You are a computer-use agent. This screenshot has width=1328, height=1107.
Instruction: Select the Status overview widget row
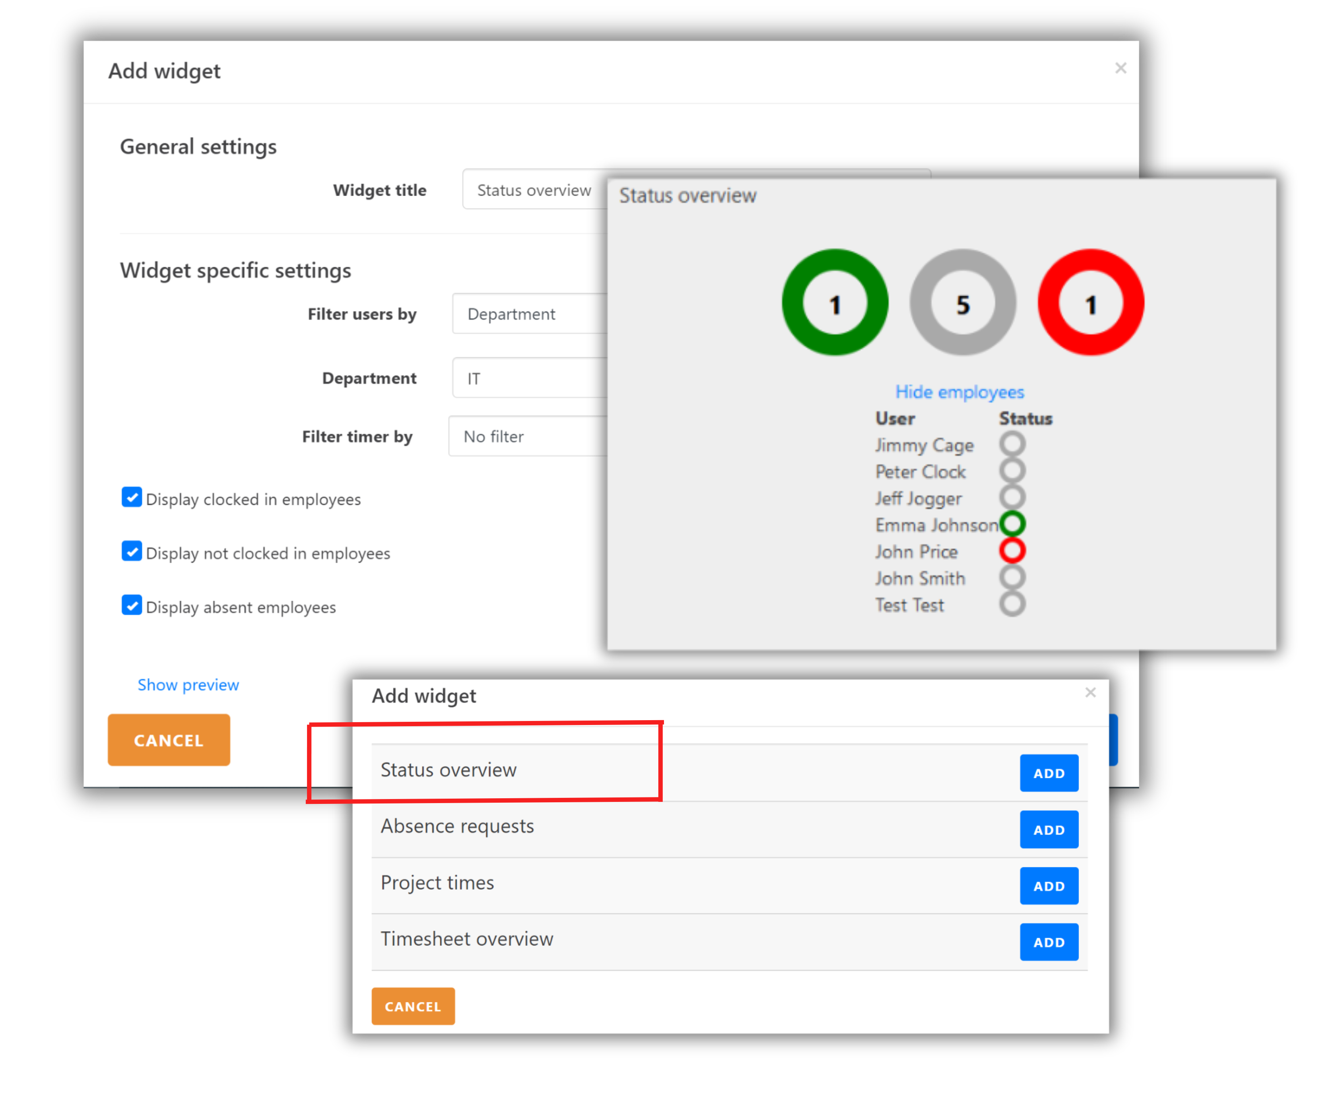449,770
